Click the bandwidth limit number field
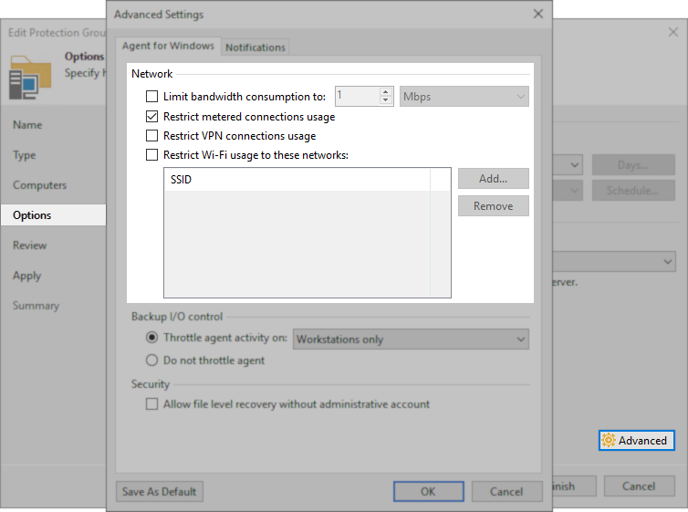Screen dimensions: 688x512 [x=357, y=96]
